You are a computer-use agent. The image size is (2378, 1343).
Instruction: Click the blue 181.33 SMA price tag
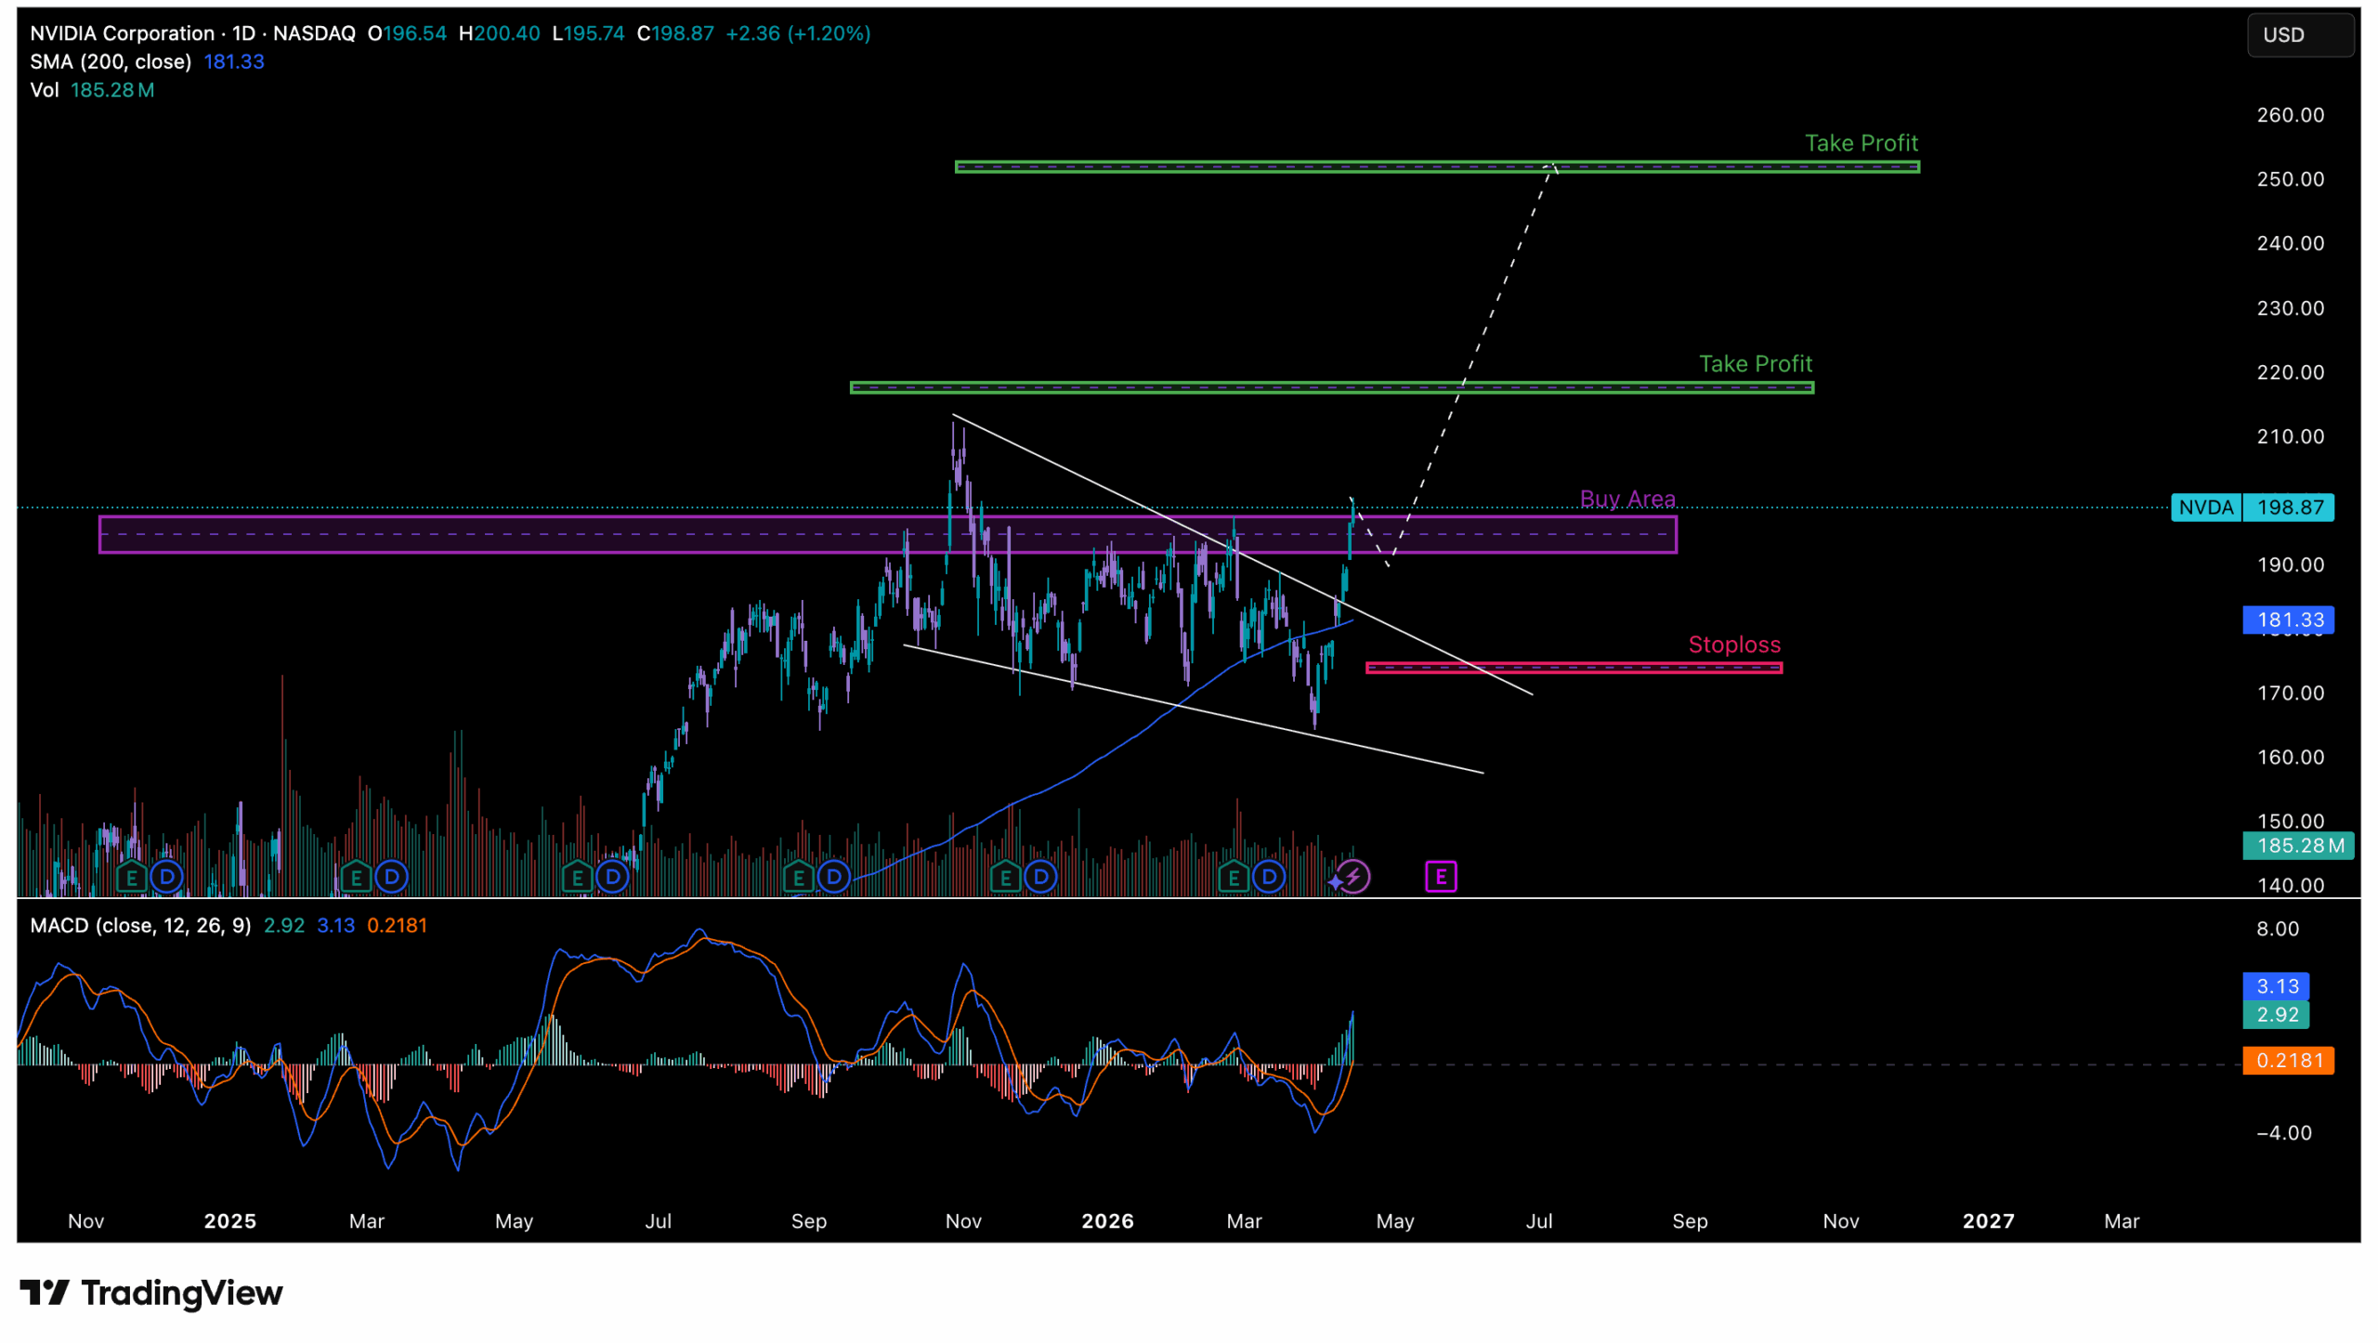[2287, 619]
